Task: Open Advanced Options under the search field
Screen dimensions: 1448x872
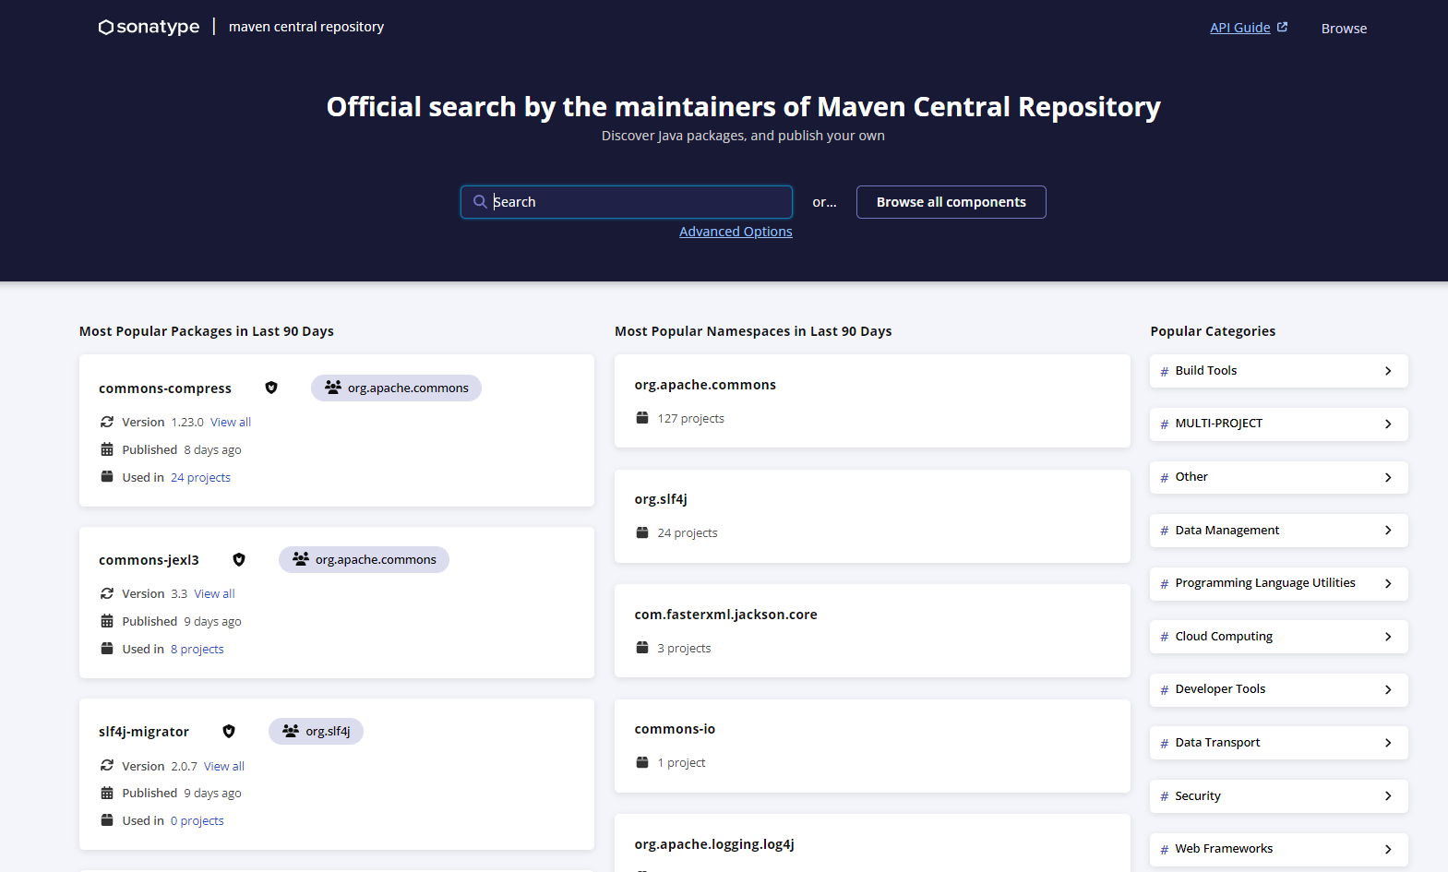Action: tap(736, 232)
